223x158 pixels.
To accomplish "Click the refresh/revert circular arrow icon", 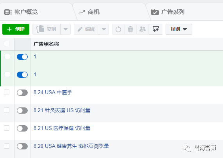I will [x=118, y=29].
